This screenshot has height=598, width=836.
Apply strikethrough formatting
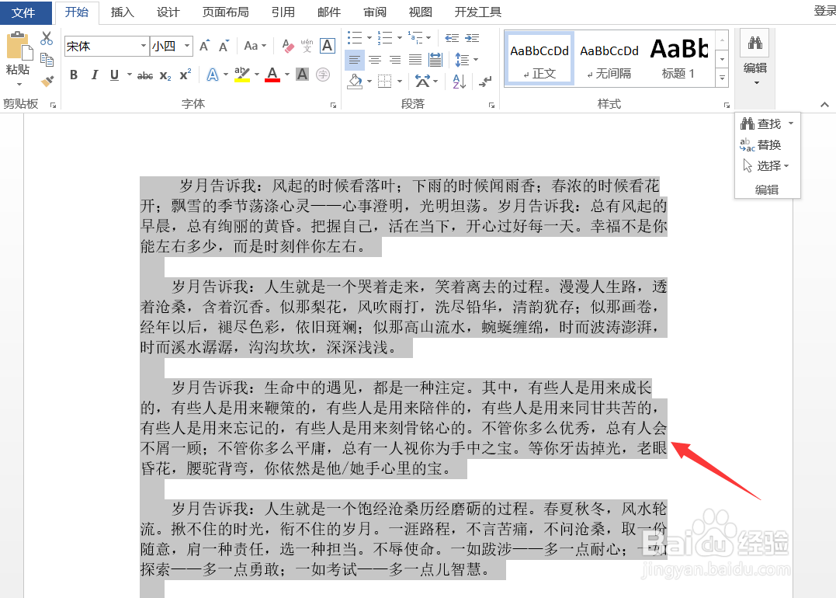coord(145,75)
